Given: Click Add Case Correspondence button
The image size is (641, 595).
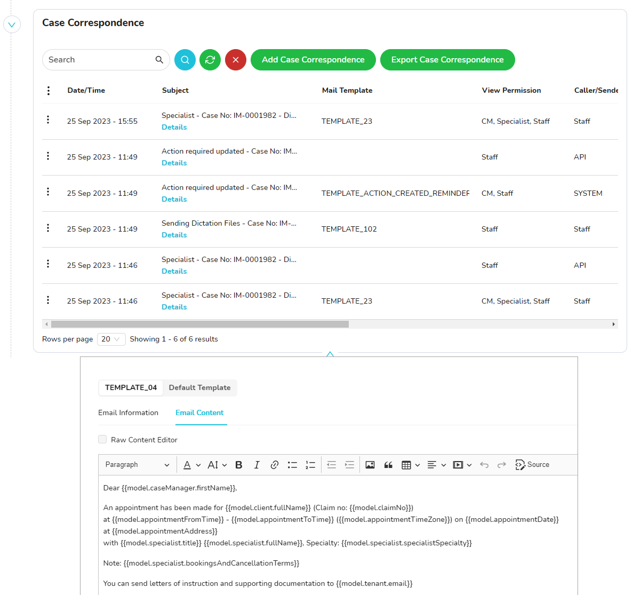Looking at the screenshot, I should pos(313,60).
